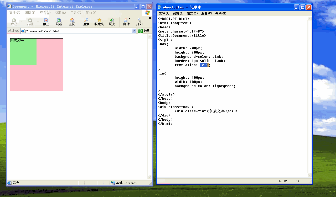Click the Stop (停止) toolbar icon
336x197 pixels.
tap(46, 22)
